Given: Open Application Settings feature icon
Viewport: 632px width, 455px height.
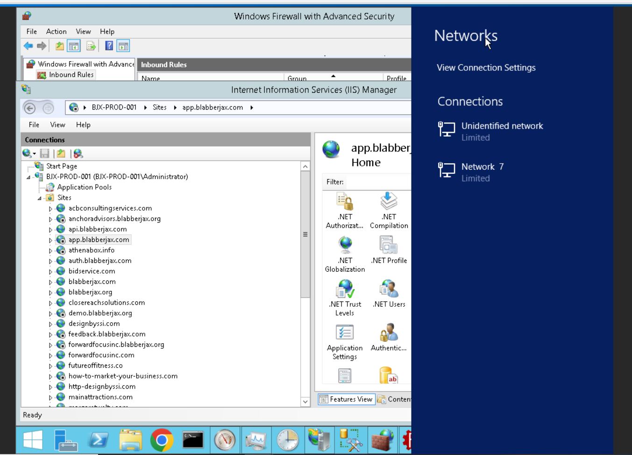Looking at the screenshot, I should (x=345, y=342).
